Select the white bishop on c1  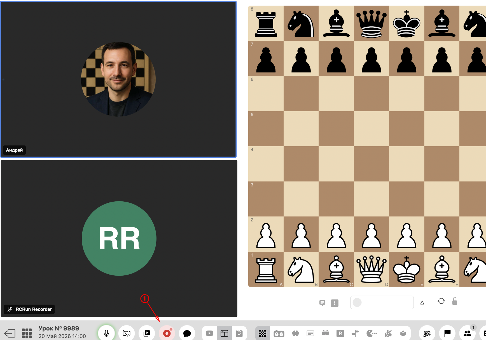(336, 269)
